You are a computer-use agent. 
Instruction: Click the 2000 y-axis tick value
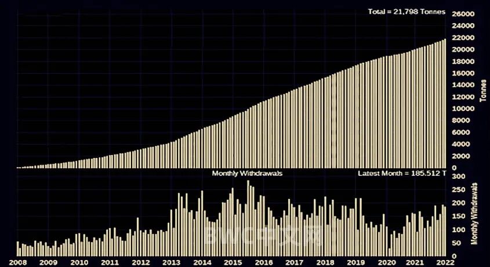pyautogui.click(x=461, y=156)
